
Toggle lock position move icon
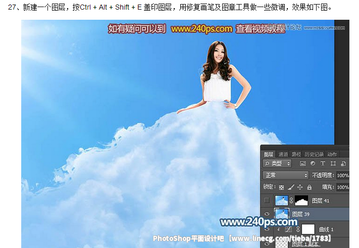coord(300,187)
